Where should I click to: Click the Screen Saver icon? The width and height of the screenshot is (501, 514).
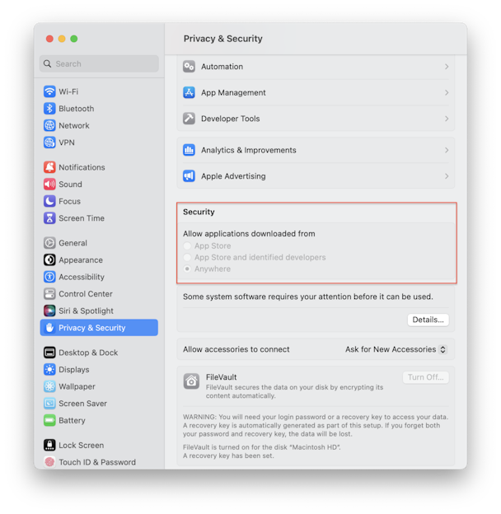pyautogui.click(x=49, y=404)
